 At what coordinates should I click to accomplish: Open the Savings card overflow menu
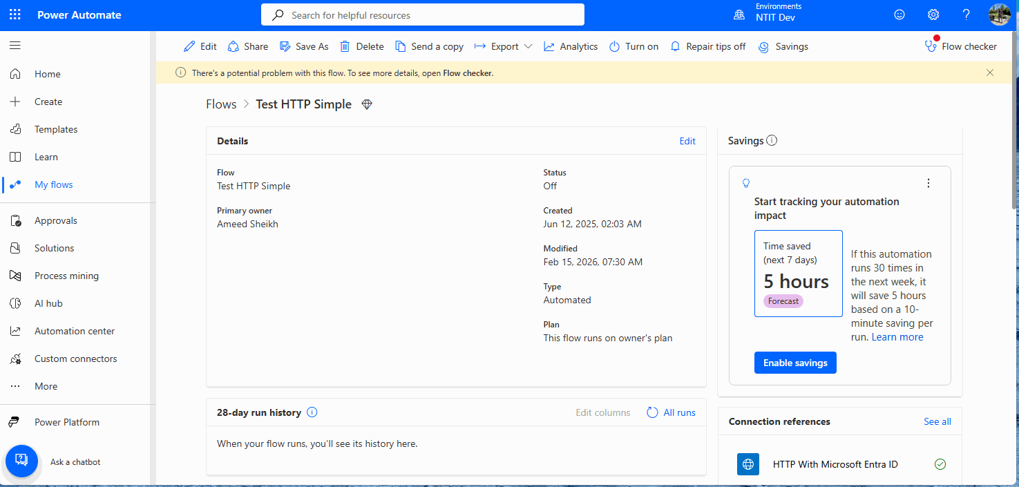point(928,182)
